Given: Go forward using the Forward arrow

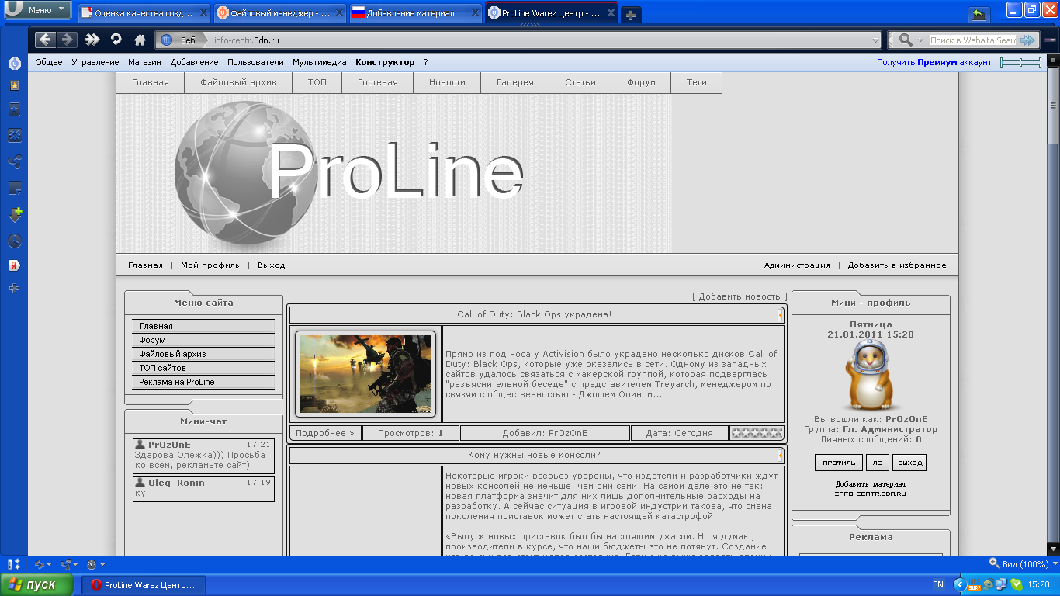Looking at the screenshot, I should pyautogui.click(x=67, y=40).
